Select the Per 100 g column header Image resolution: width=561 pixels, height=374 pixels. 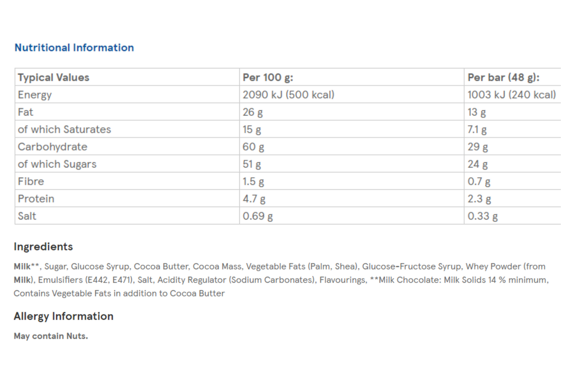[268, 78]
